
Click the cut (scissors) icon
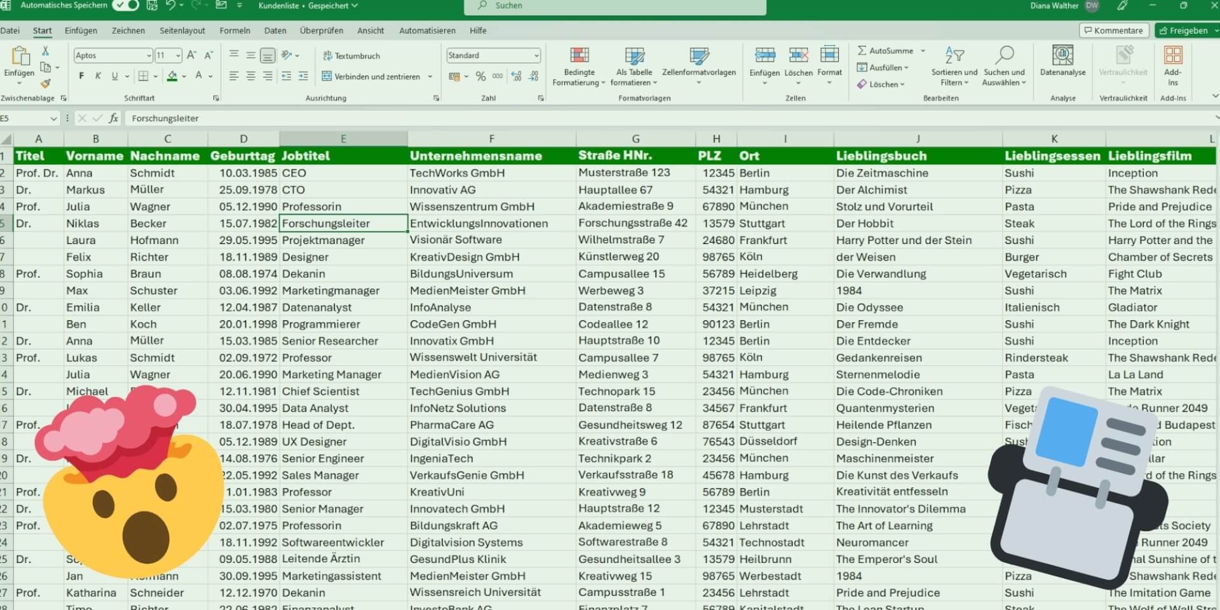tap(45, 51)
